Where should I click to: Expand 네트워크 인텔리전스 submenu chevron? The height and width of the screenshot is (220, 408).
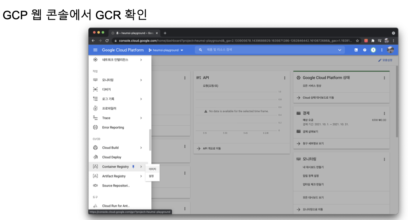[141, 60]
